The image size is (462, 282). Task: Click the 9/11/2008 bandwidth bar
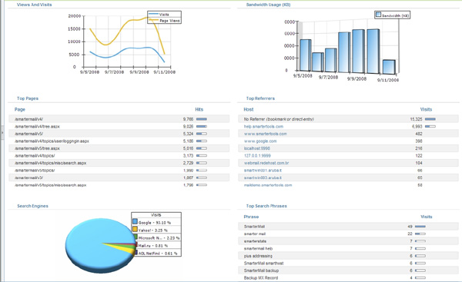[x=389, y=67]
